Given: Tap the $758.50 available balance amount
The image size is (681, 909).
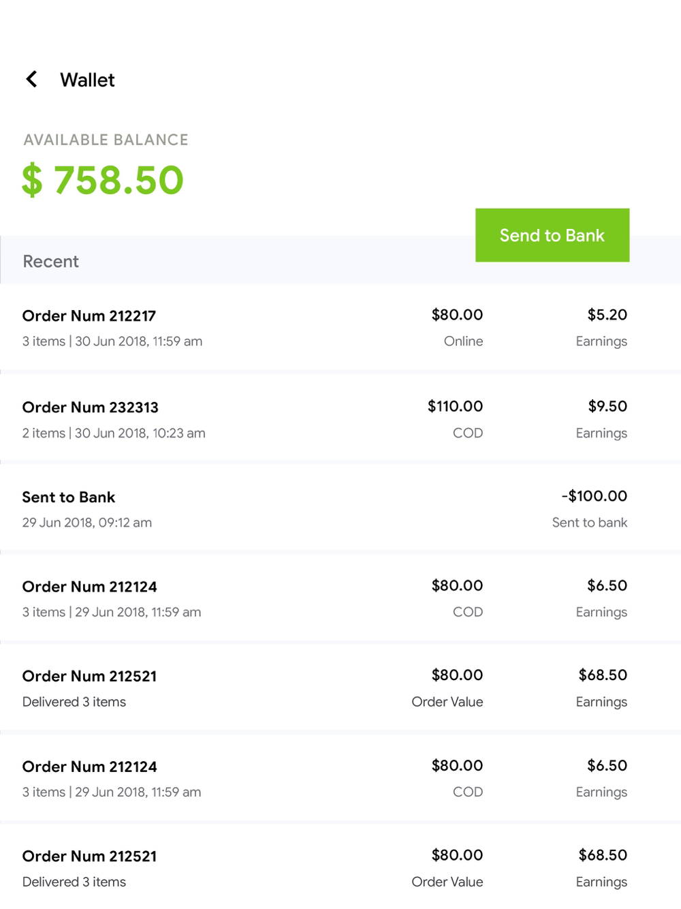Looking at the screenshot, I should point(103,181).
